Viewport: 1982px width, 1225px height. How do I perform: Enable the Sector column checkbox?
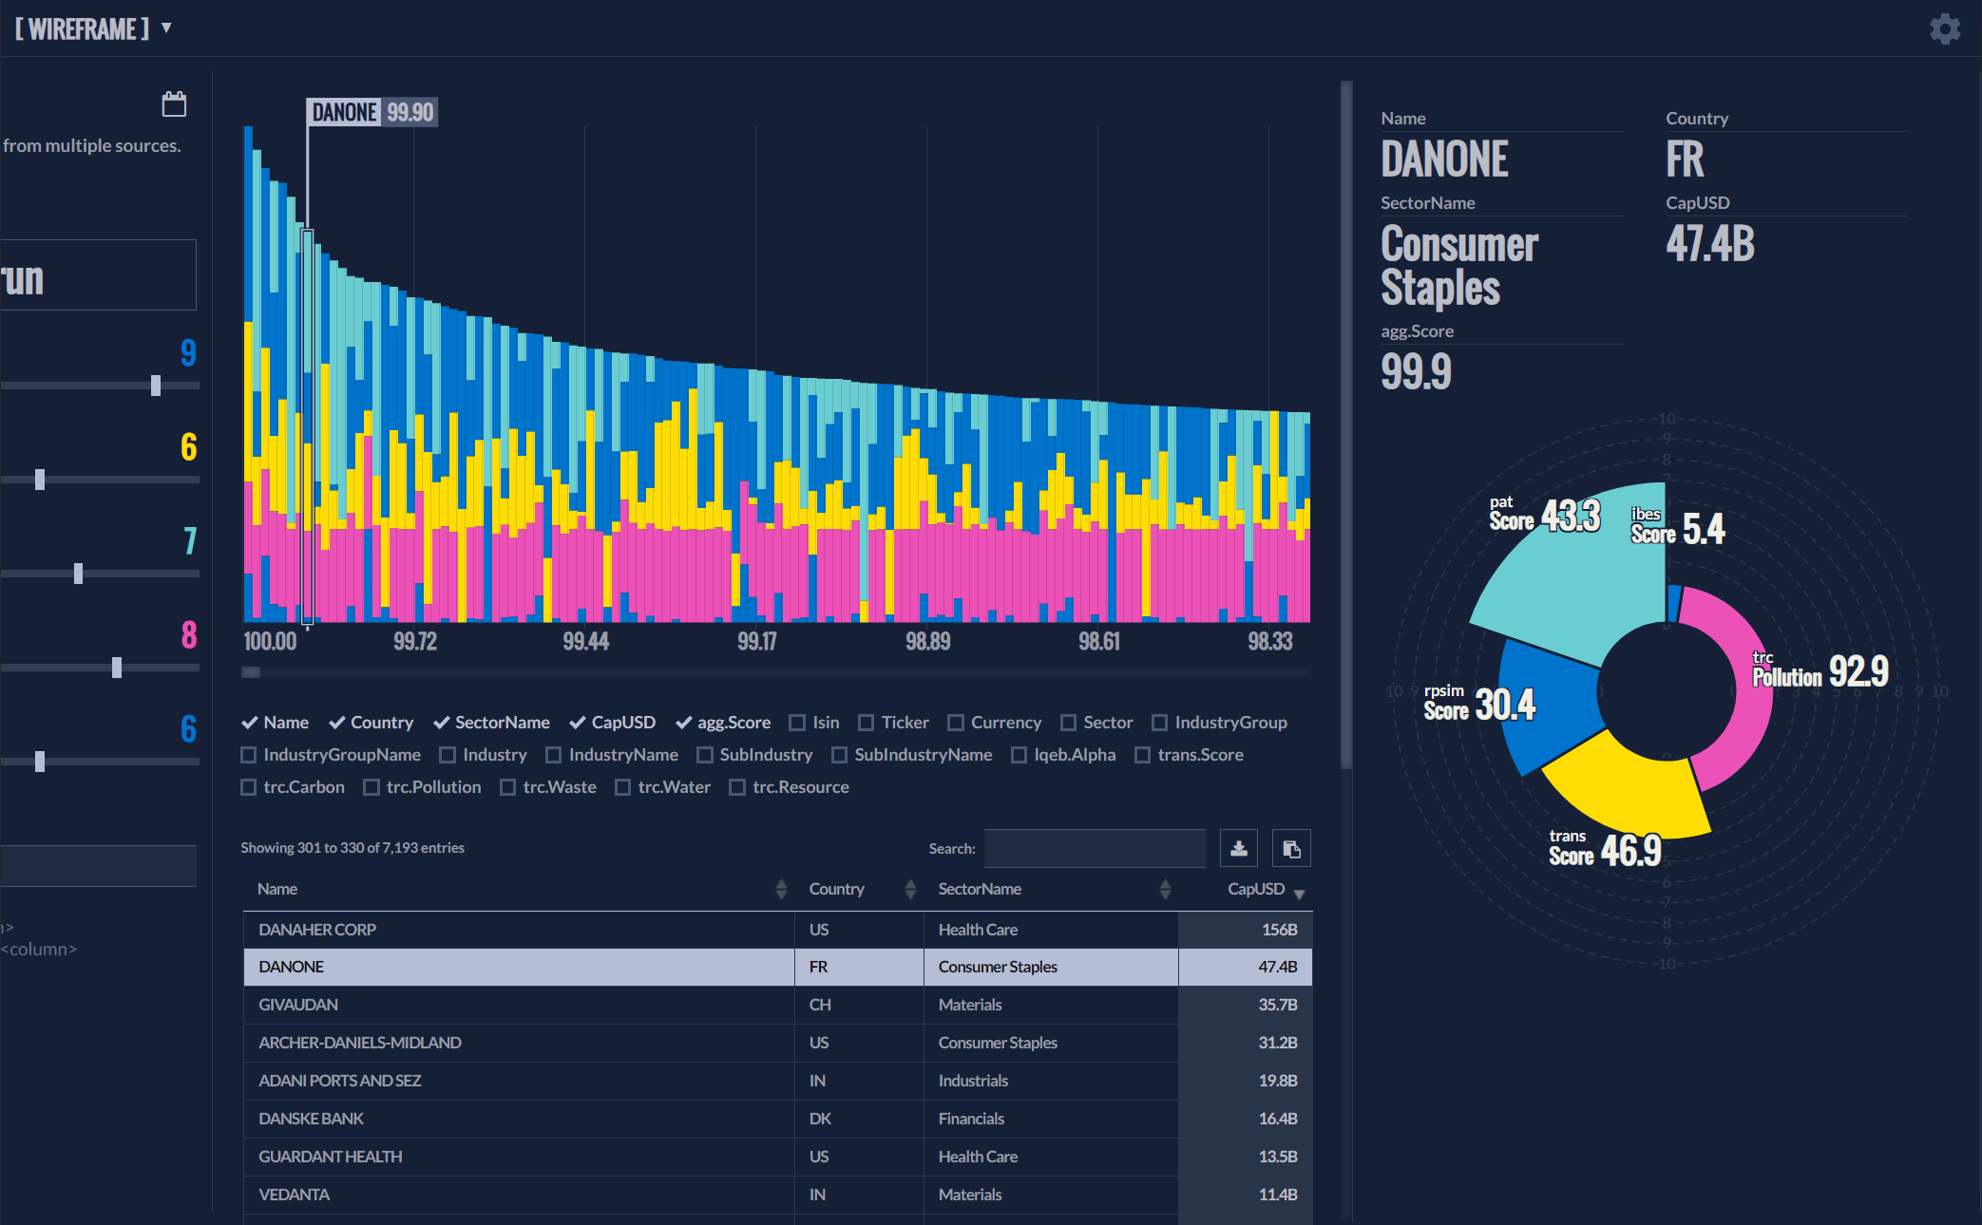(x=1068, y=723)
